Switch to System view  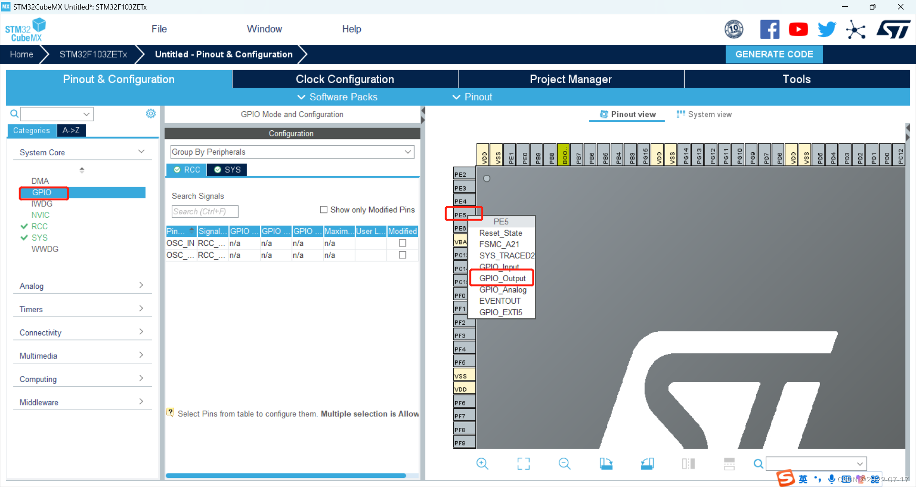[704, 114]
